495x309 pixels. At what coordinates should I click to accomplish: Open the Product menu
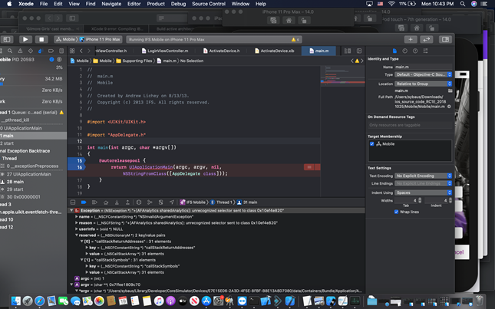(x=156, y=4)
